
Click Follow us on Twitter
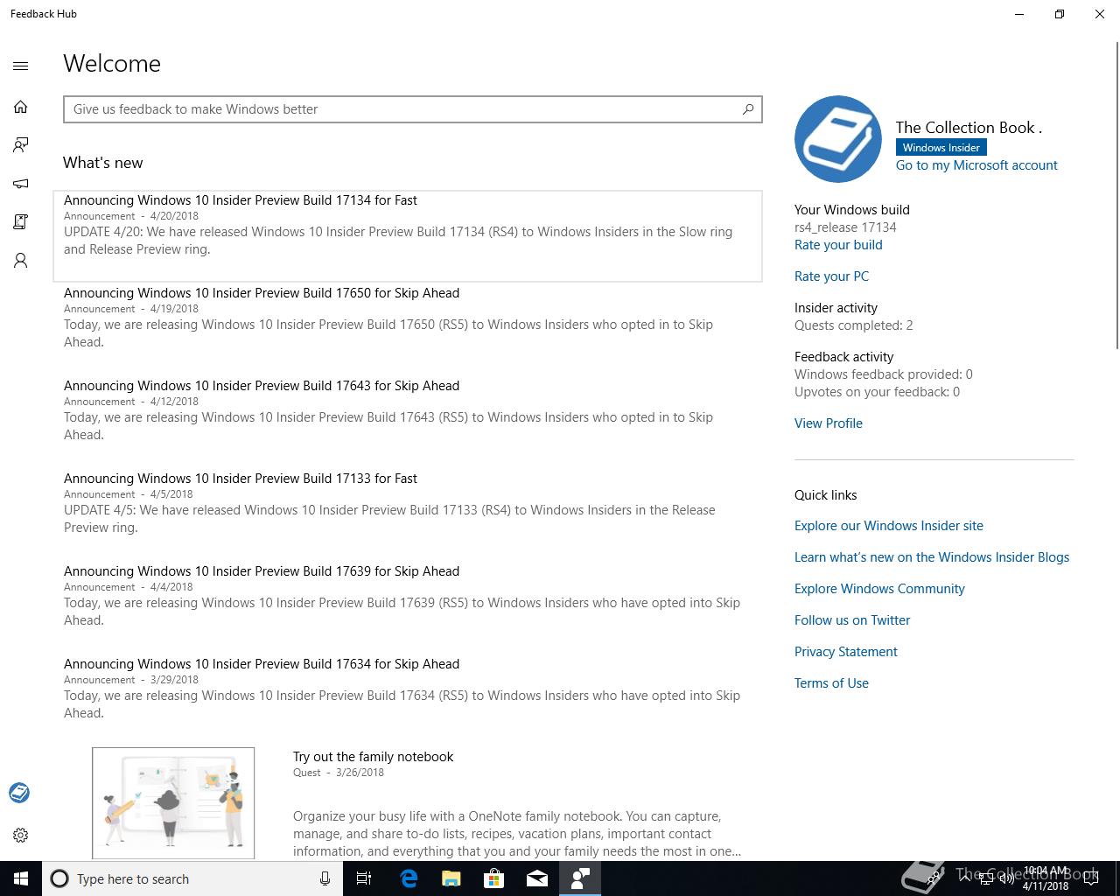[852, 620]
